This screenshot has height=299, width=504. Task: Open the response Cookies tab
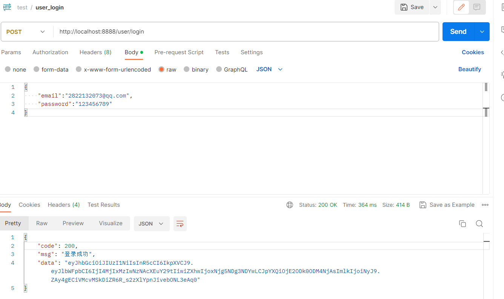(x=29, y=205)
